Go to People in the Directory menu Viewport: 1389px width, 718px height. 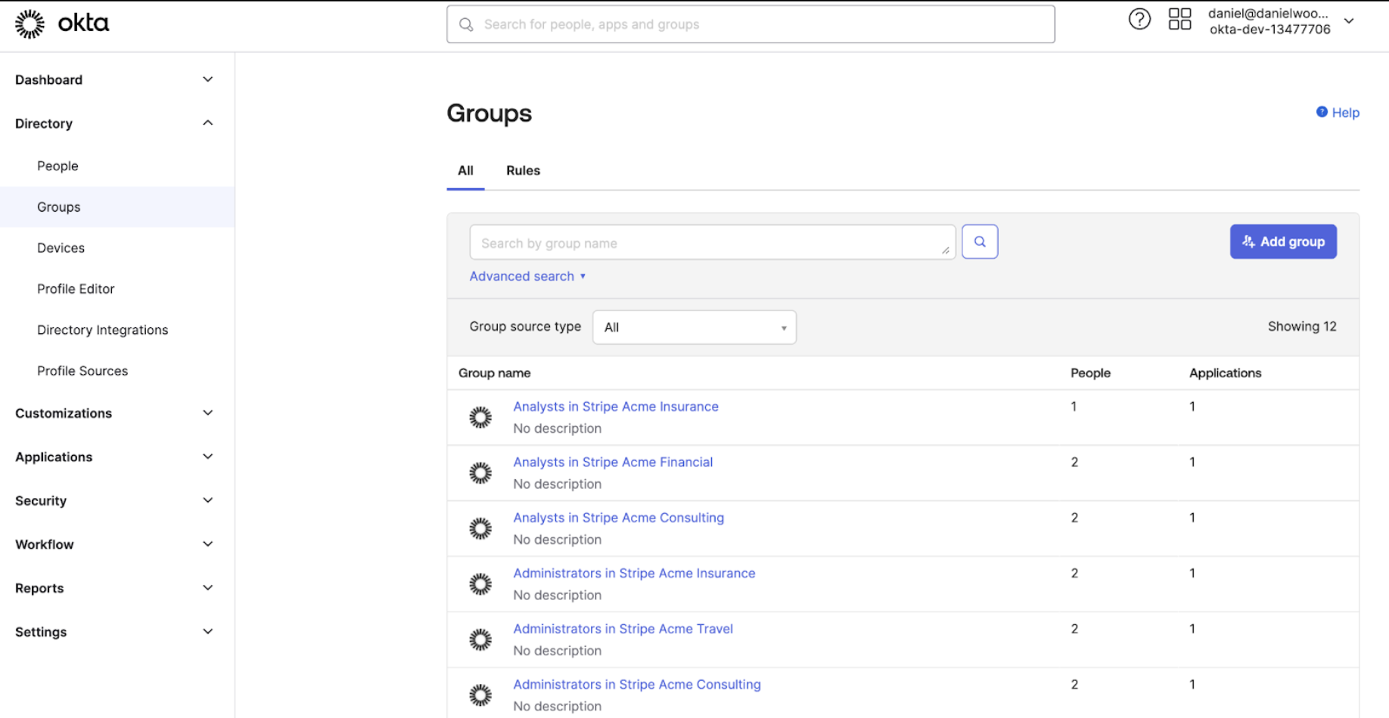[57, 166]
